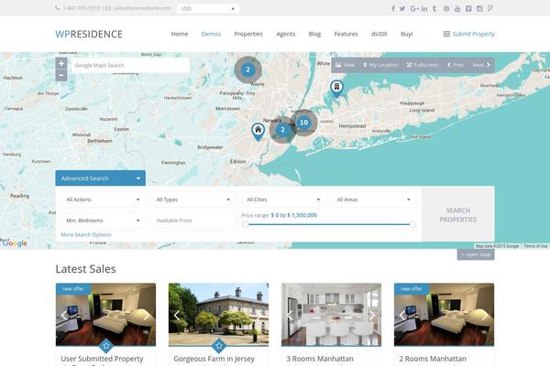Viewport: 550px width, 366px height.
Task: Click the right price range slider handle
Action: coord(412,224)
